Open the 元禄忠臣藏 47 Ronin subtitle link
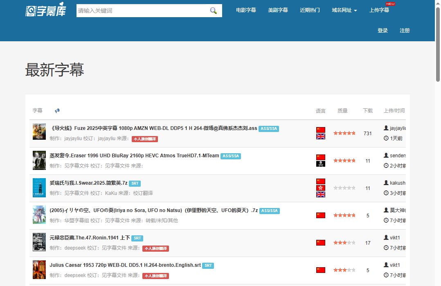The width and height of the screenshot is (441, 286). [90, 238]
